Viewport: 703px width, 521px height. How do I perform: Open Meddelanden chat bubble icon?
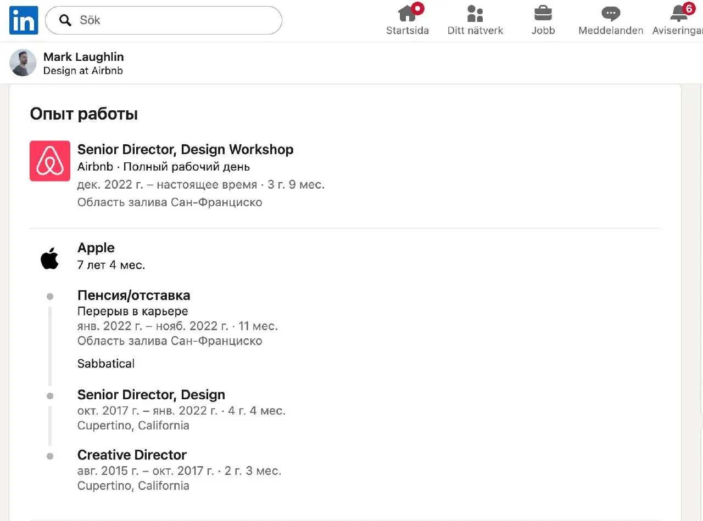(x=611, y=14)
